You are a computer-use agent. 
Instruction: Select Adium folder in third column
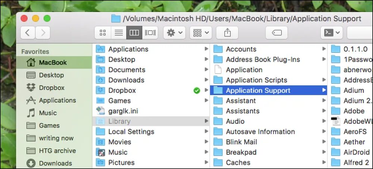pos(350,90)
